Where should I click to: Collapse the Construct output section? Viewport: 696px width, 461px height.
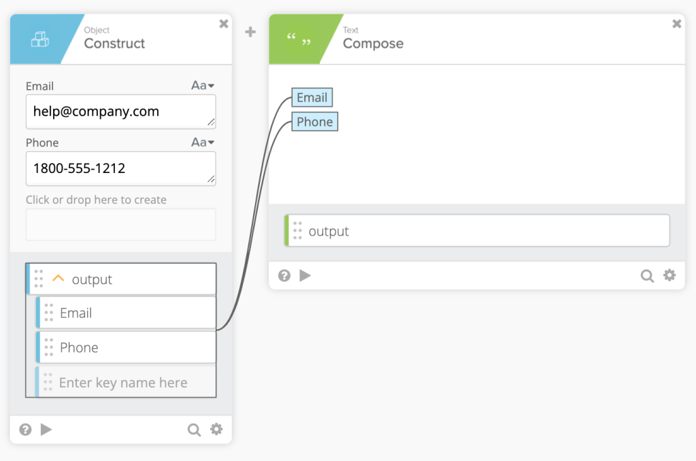click(59, 279)
